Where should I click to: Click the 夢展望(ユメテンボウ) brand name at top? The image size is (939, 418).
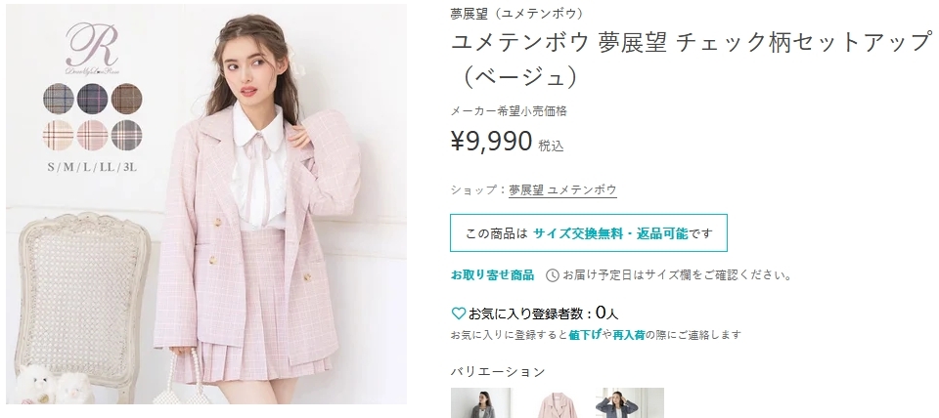click(516, 14)
